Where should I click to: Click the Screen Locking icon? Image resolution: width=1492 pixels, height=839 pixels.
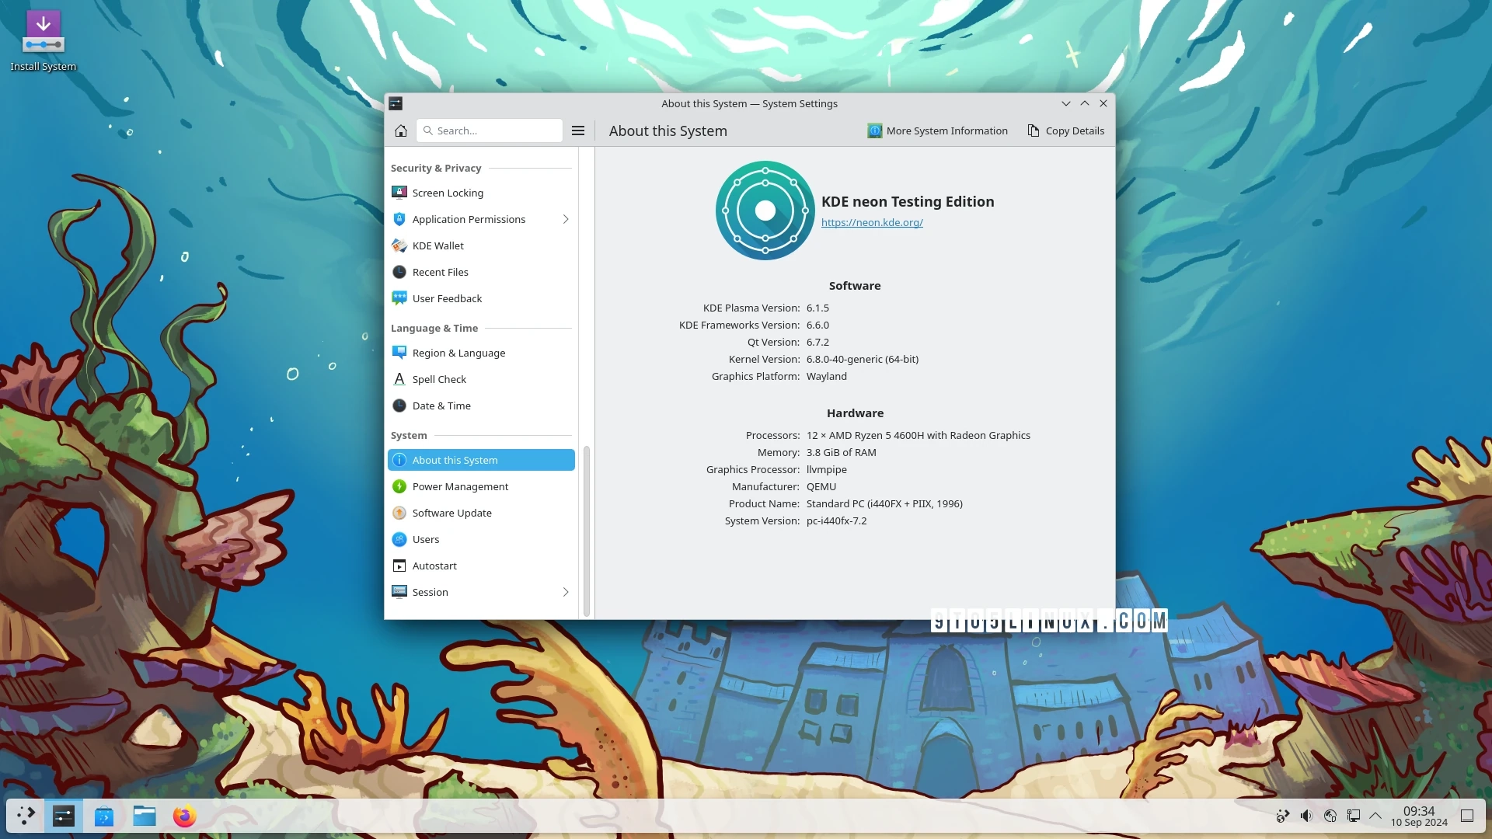(399, 193)
